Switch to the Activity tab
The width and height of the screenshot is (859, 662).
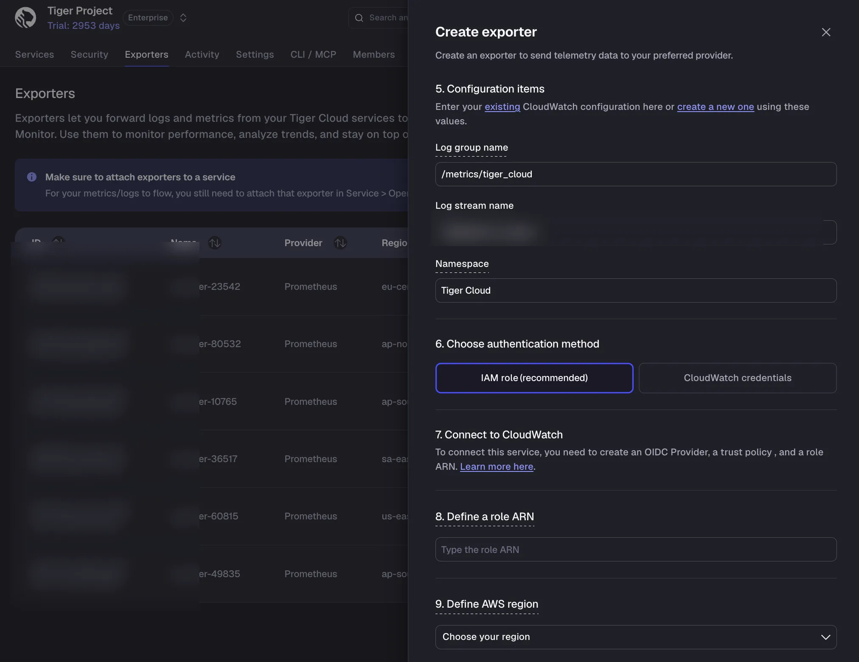202,54
